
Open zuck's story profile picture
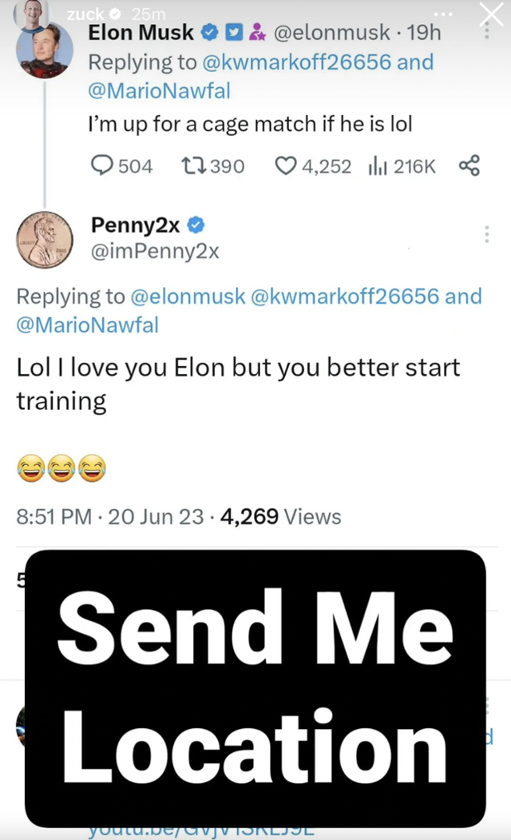pyautogui.click(x=34, y=10)
